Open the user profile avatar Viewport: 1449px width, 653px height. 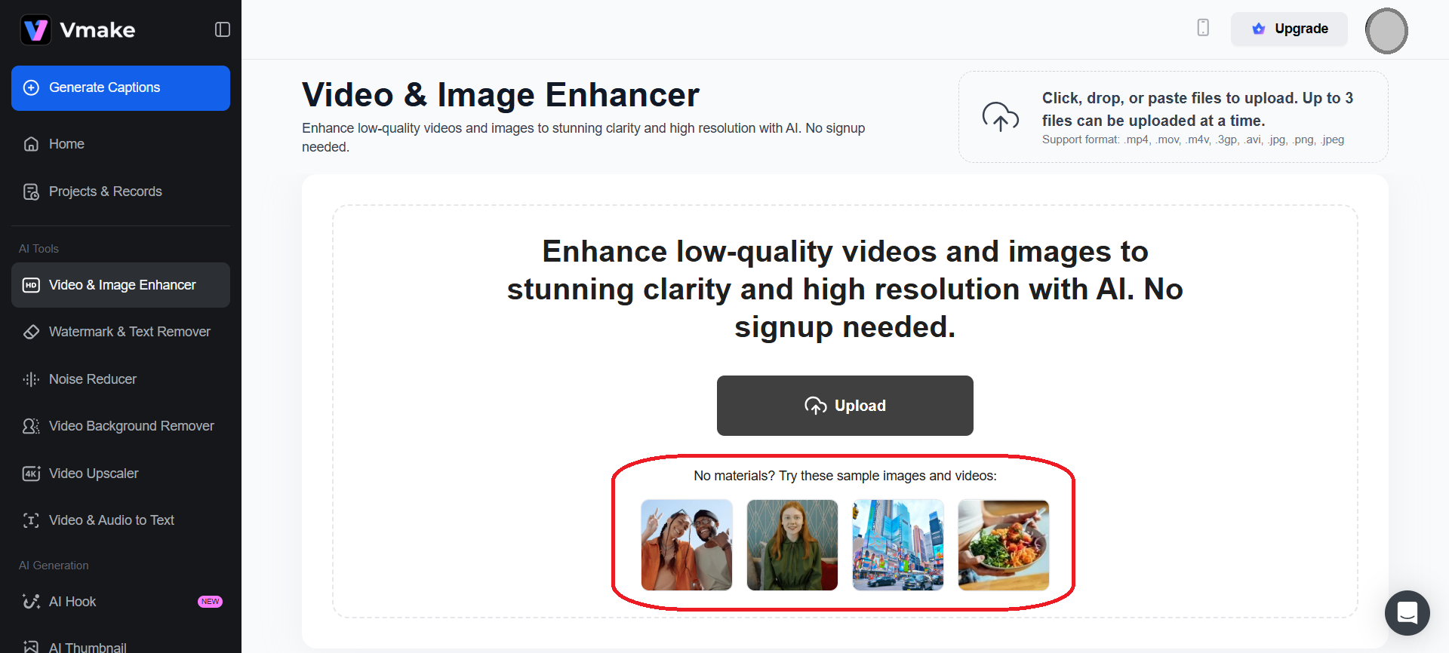[x=1386, y=31]
